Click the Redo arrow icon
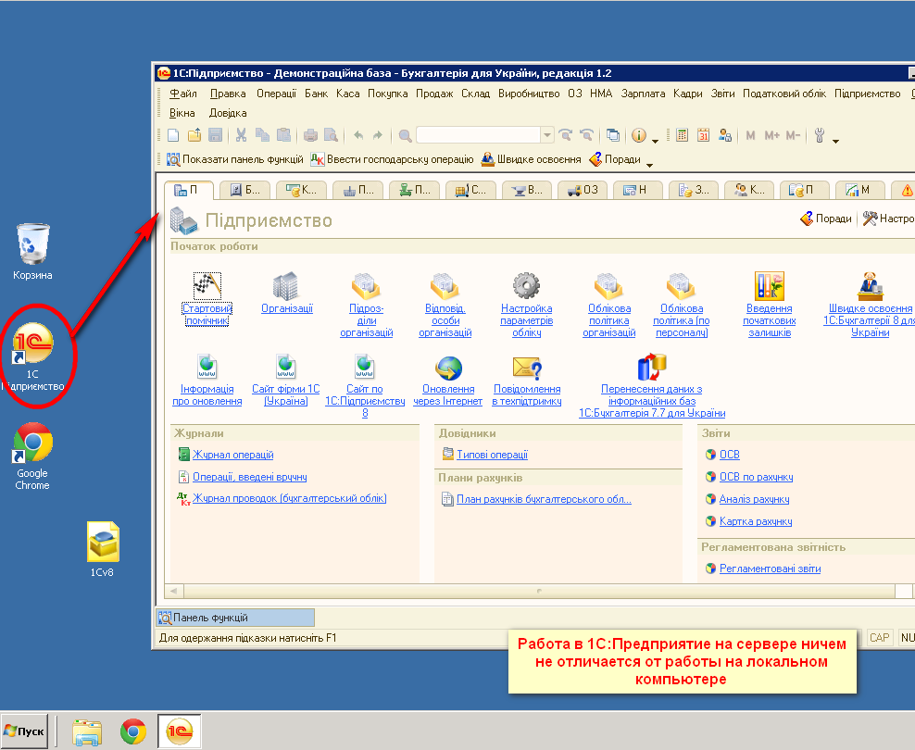The width and height of the screenshot is (915, 750). pyautogui.click(x=378, y=135)
